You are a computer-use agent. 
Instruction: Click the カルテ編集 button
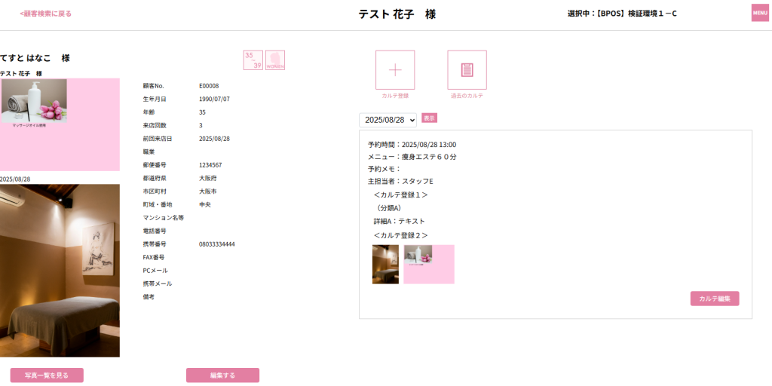tap(714, 299)
